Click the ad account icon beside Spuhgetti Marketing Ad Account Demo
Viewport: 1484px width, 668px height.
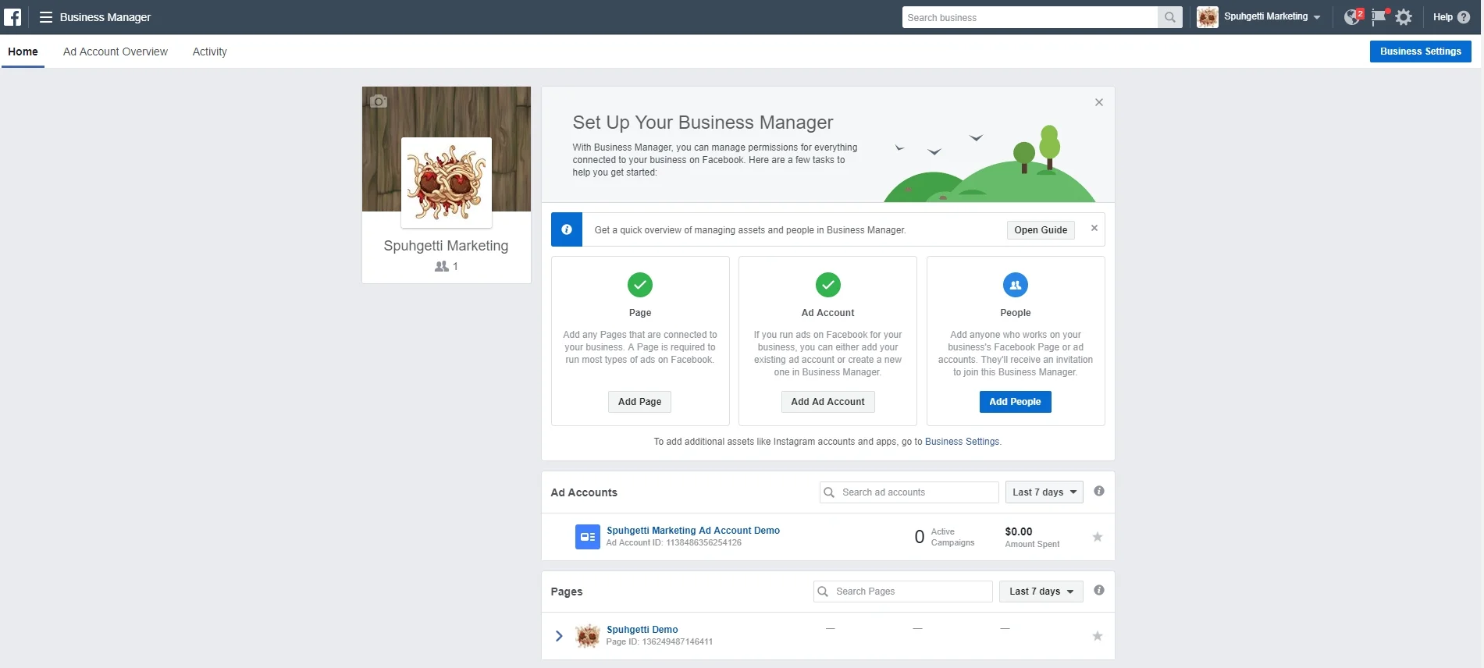588,537
